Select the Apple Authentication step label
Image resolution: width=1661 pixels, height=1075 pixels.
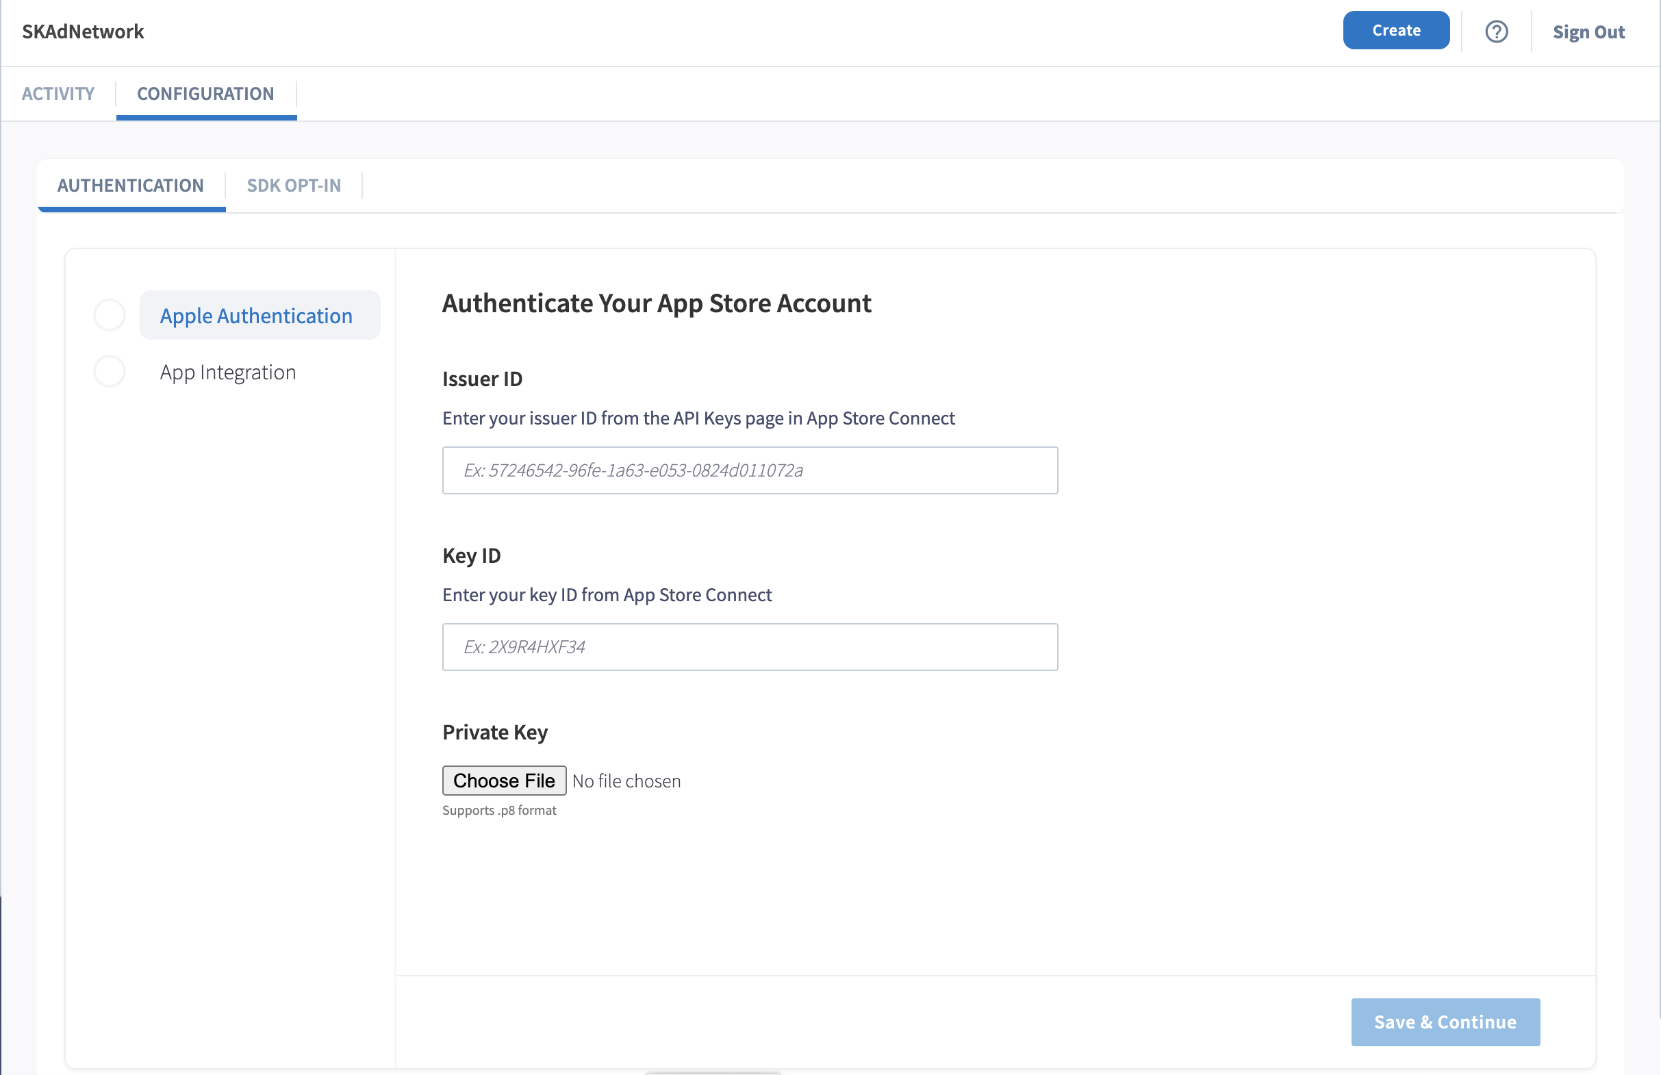pyautogui.click(x=256, y=316)
